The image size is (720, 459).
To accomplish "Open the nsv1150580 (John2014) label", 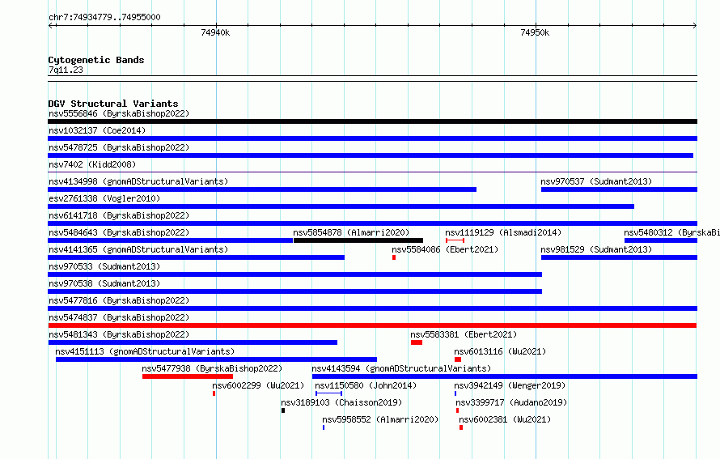I will pos(366,385).
